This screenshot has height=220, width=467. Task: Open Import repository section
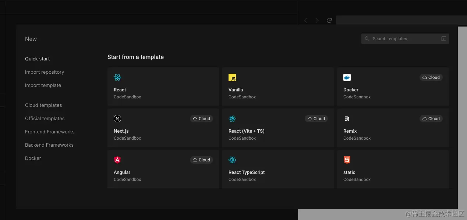point(45,72)
